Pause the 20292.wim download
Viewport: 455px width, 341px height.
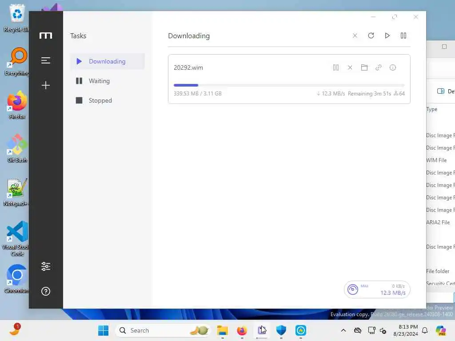pyautogui.click(x=336, y=67)
